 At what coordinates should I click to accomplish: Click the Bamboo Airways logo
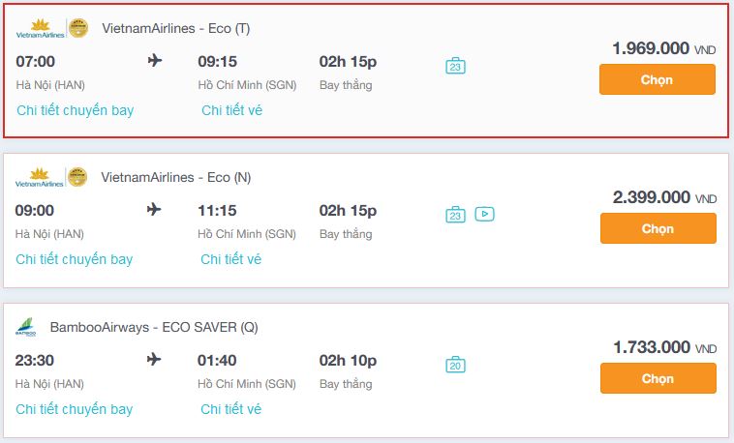pyautogui.click(x=26, y=327)
